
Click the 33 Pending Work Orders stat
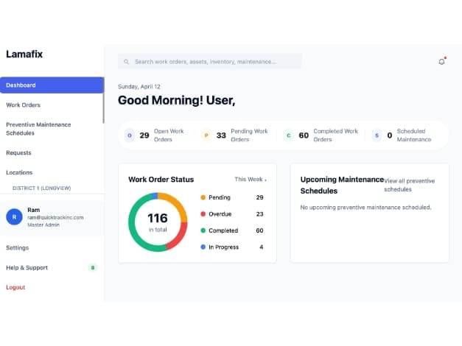(x=235, y=135)
